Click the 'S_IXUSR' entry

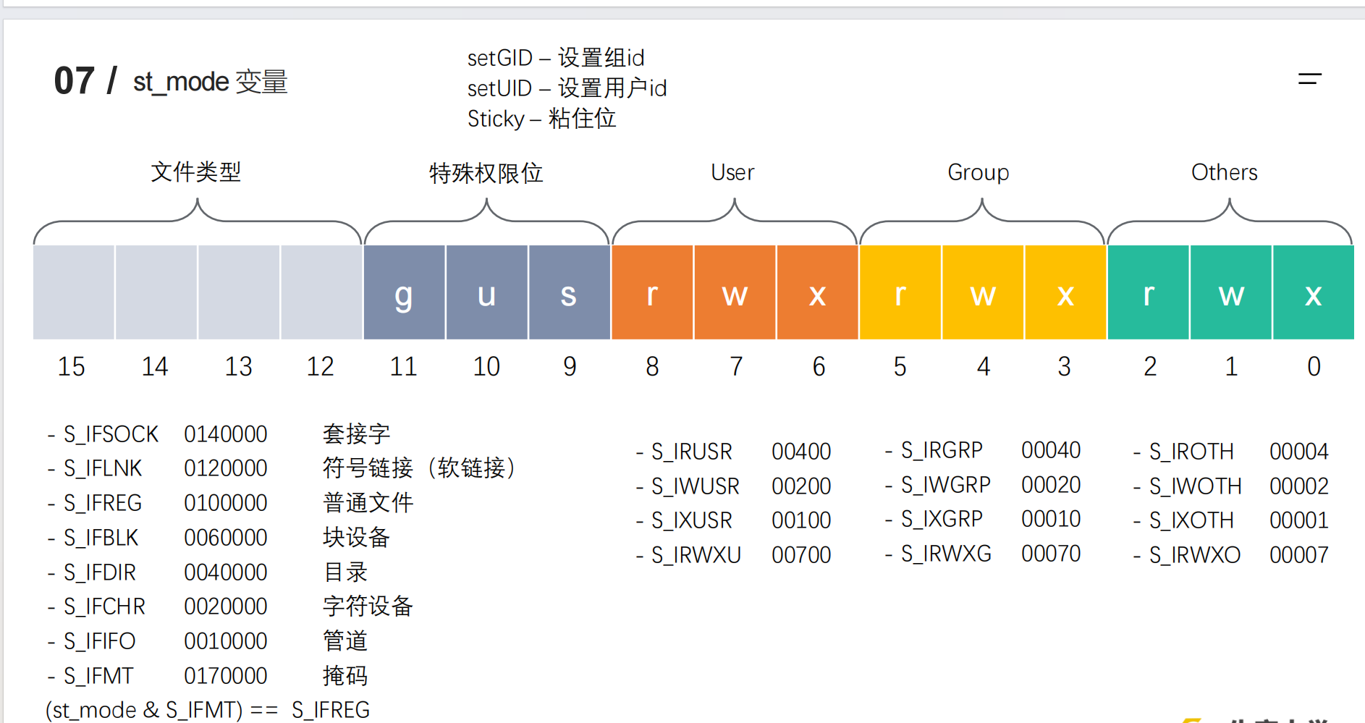pos(692,520)
